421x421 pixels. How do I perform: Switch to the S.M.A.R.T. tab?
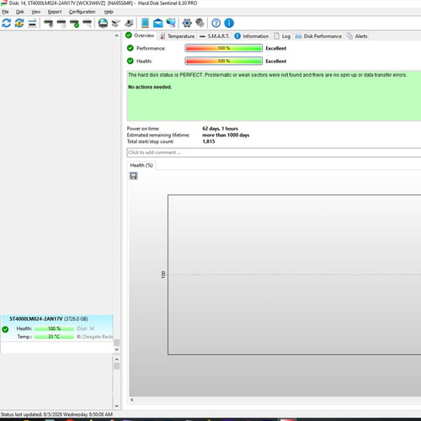click(x=215, y=36)
